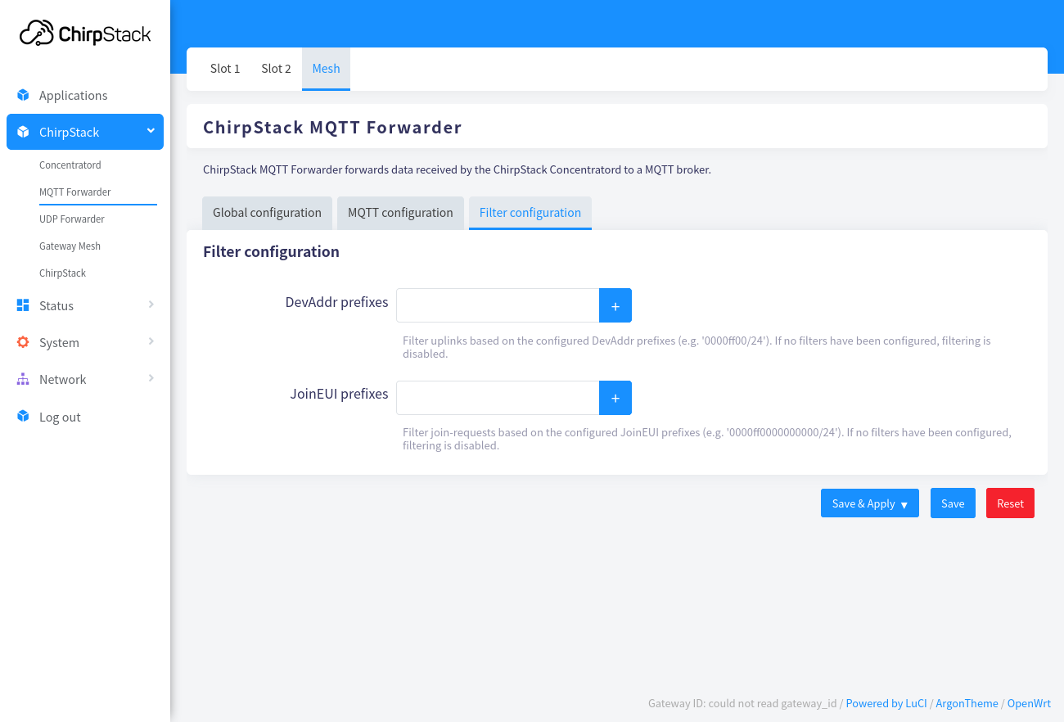The height and width of the screenshot is (722, 1064).
Task: Open the Save & Apply dropdown arrow
Action: [904, 504]
